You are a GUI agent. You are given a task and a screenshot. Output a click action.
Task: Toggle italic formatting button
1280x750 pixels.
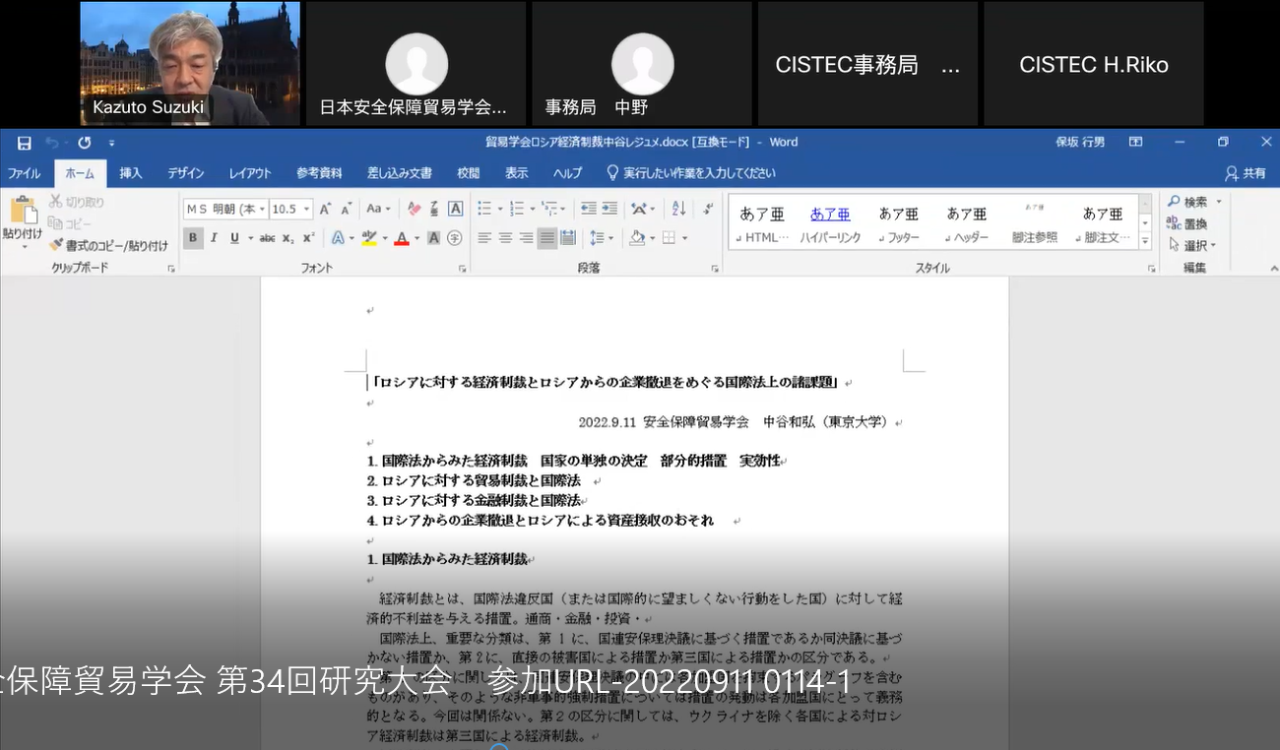click(214, 238)
